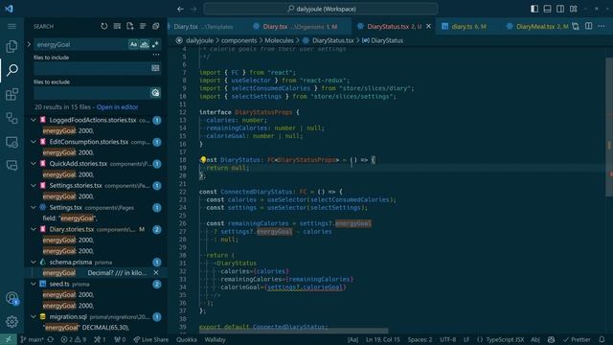The height and width of the screenshot is (345, 613).
Task: Open the hamburger application menu
Action: tap(11, 26)
